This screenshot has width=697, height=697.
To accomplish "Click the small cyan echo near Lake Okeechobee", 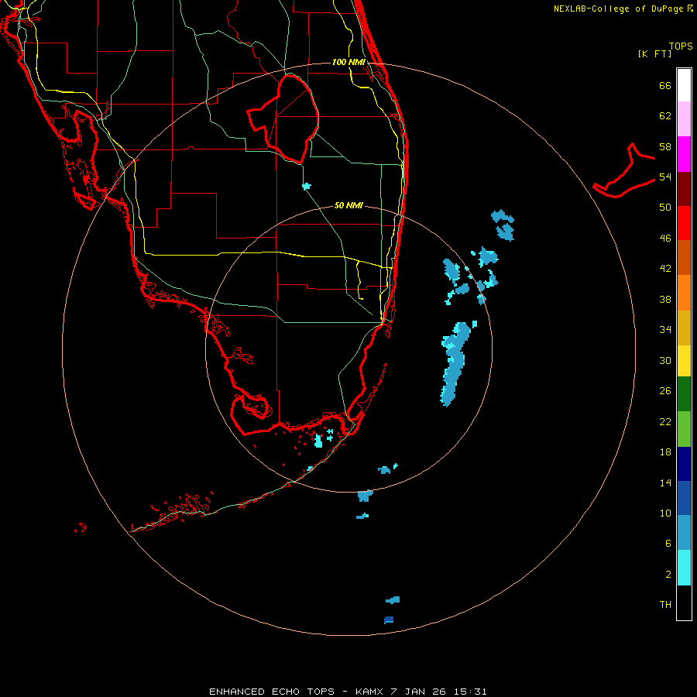I will [x=306, y=186].
